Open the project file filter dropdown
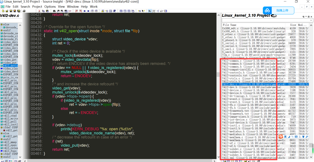Image resolution: width=314 pixels, height=162 pixels. coord(311,20)
